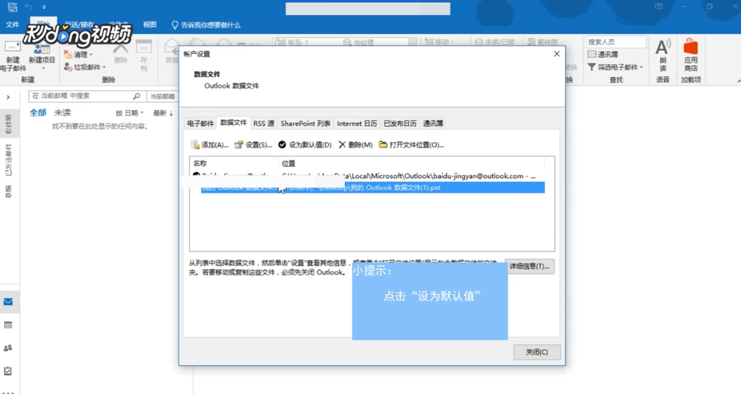
Task: Open the 筛选电子邮件 dropdown in the ribbon
Action: 615,67
